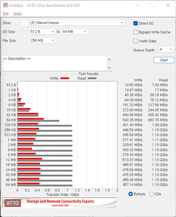Click the ATTO app icon in title bar
This screenshot has width=176, height=217.
click(x=5, y=5)
